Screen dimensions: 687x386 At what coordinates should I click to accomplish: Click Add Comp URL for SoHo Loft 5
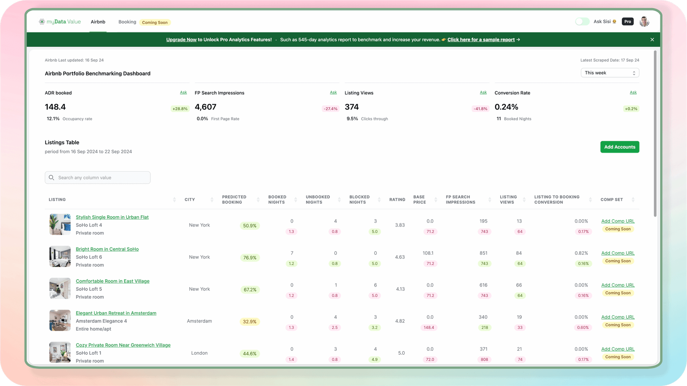(618, 285)
